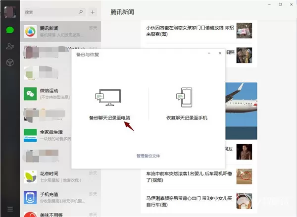297x217 pixels.
Task: Click the blue 手机充值 avatar icon
Action: tap(30, 198)
